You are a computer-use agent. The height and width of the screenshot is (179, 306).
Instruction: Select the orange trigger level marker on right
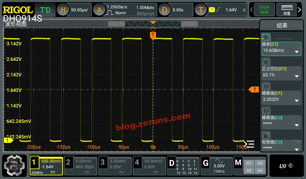tap(254, 89)
